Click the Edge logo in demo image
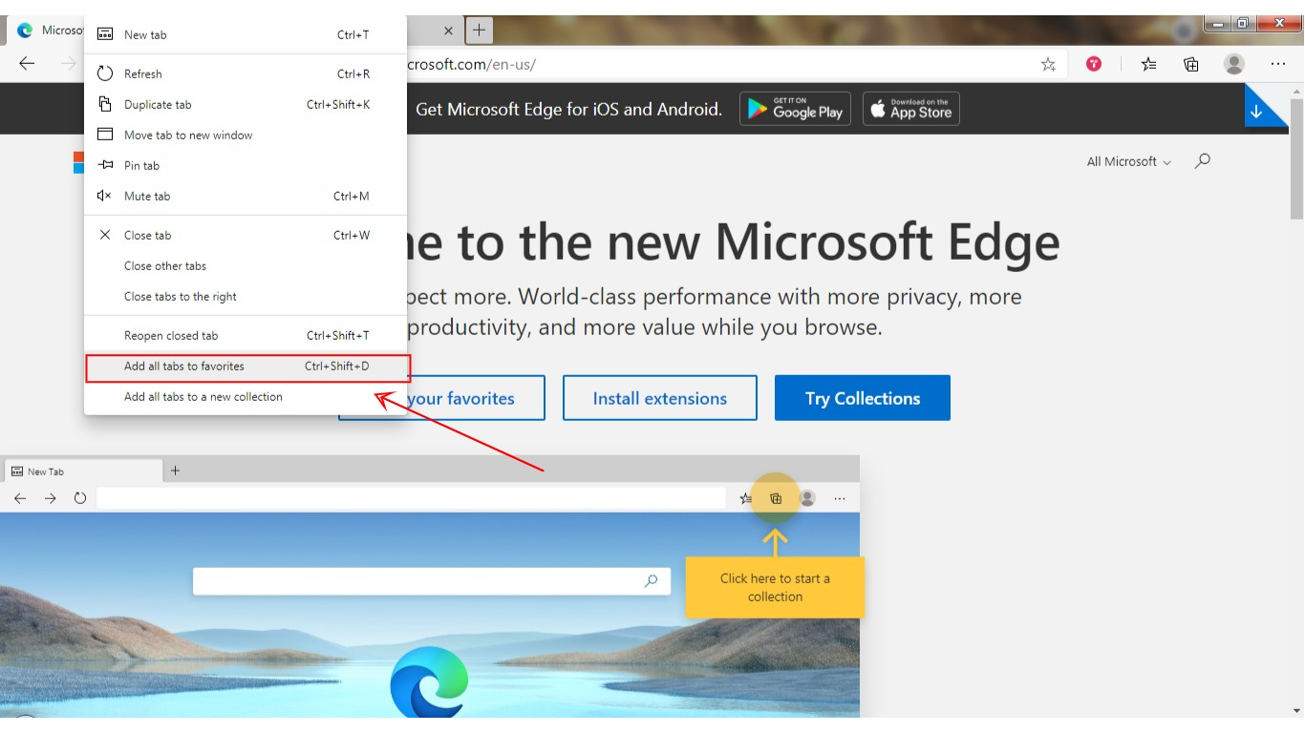Screen dimensions: 1305x733 coord(429,681)
